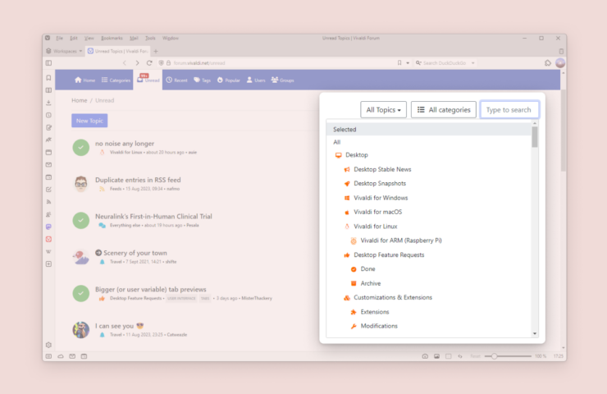Open the History panel clock icon
Image resolution: width=607 pixels, height=394 pixels.
pos(48,115)
